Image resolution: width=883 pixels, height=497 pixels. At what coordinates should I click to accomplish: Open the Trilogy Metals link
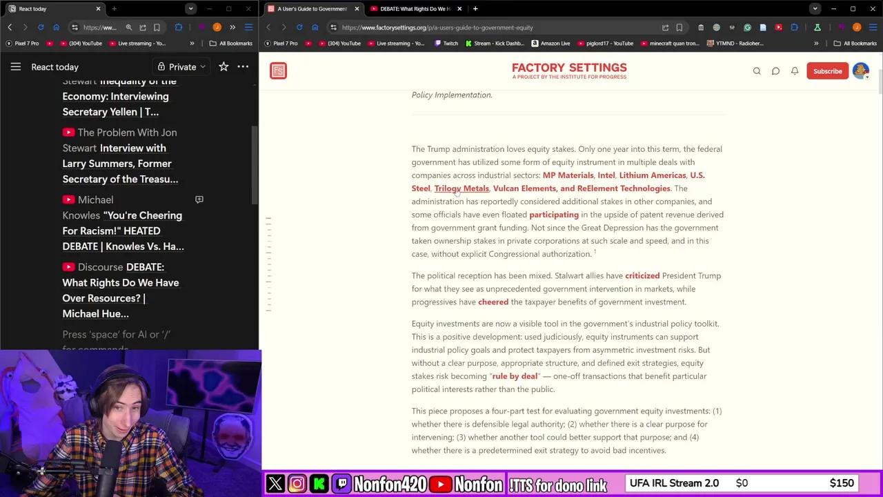[462, 188]
